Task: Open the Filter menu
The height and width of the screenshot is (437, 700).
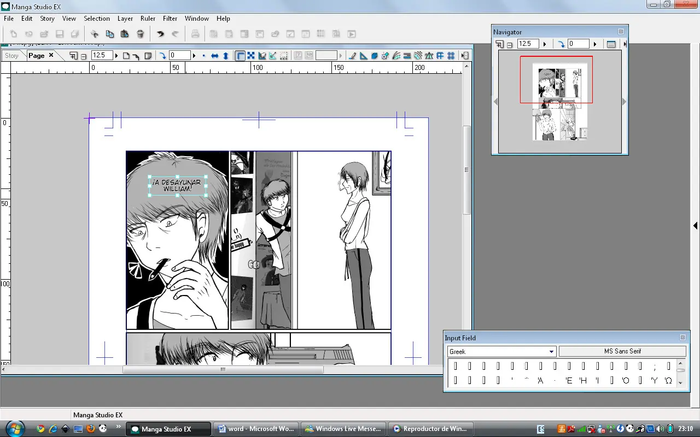Action: click(170, 19)
